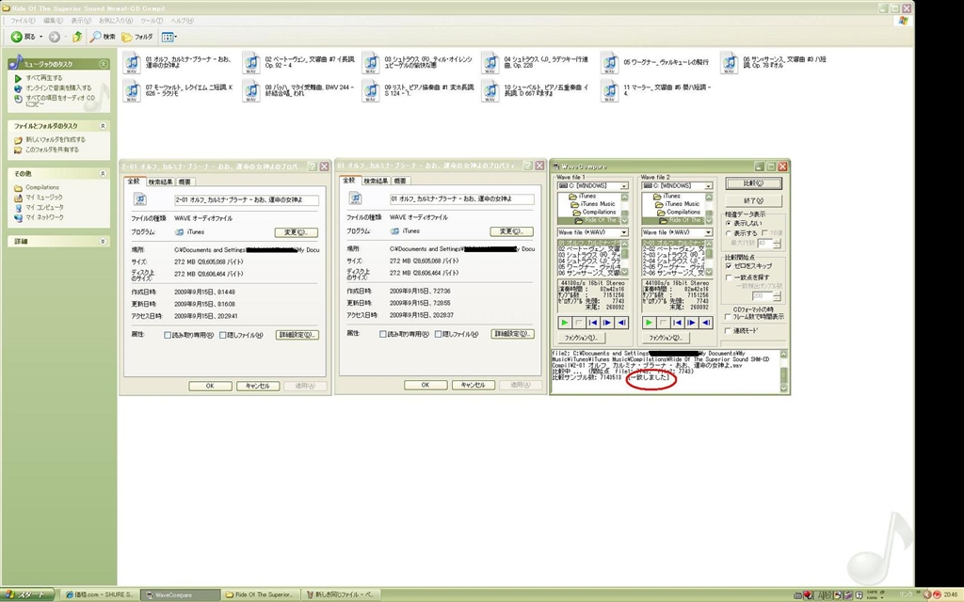Select the 11 マーラー WAV file icon
The image size is (964, 602).
pos(609,91)
